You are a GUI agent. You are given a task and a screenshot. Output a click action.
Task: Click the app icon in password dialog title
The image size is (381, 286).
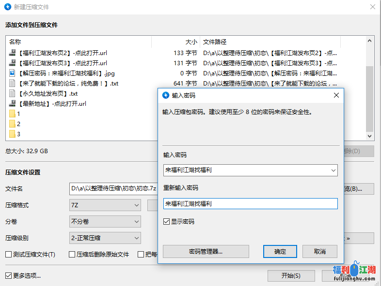pos(166,95)
